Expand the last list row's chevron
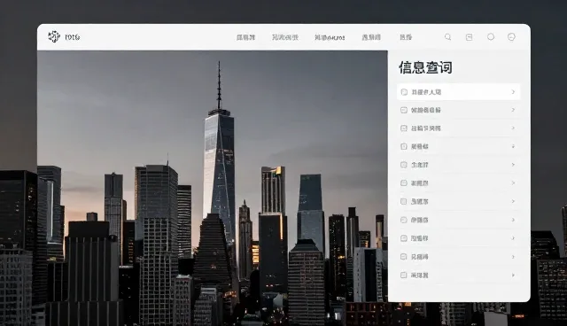The height and width of the screenshot is (326, 567). point(513,275)
